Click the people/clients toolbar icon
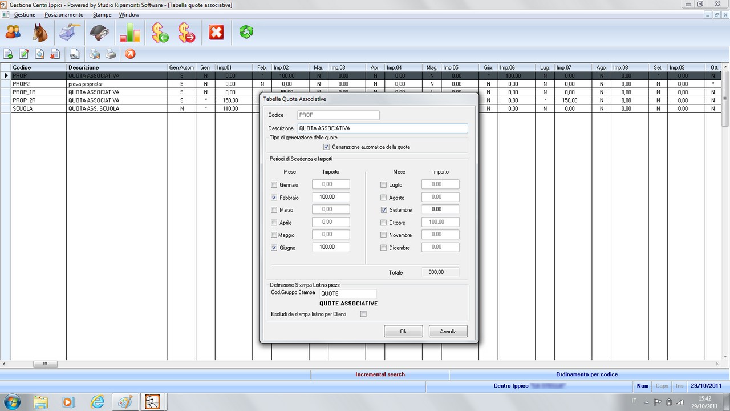This screenshot has width=730, height=411. (x=13, y=33)
